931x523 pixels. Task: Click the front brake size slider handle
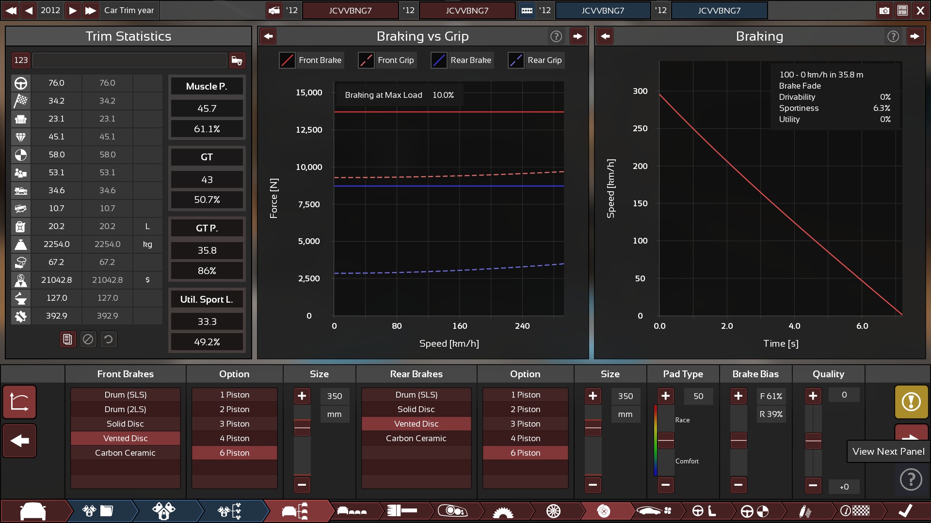coord(302,428)
